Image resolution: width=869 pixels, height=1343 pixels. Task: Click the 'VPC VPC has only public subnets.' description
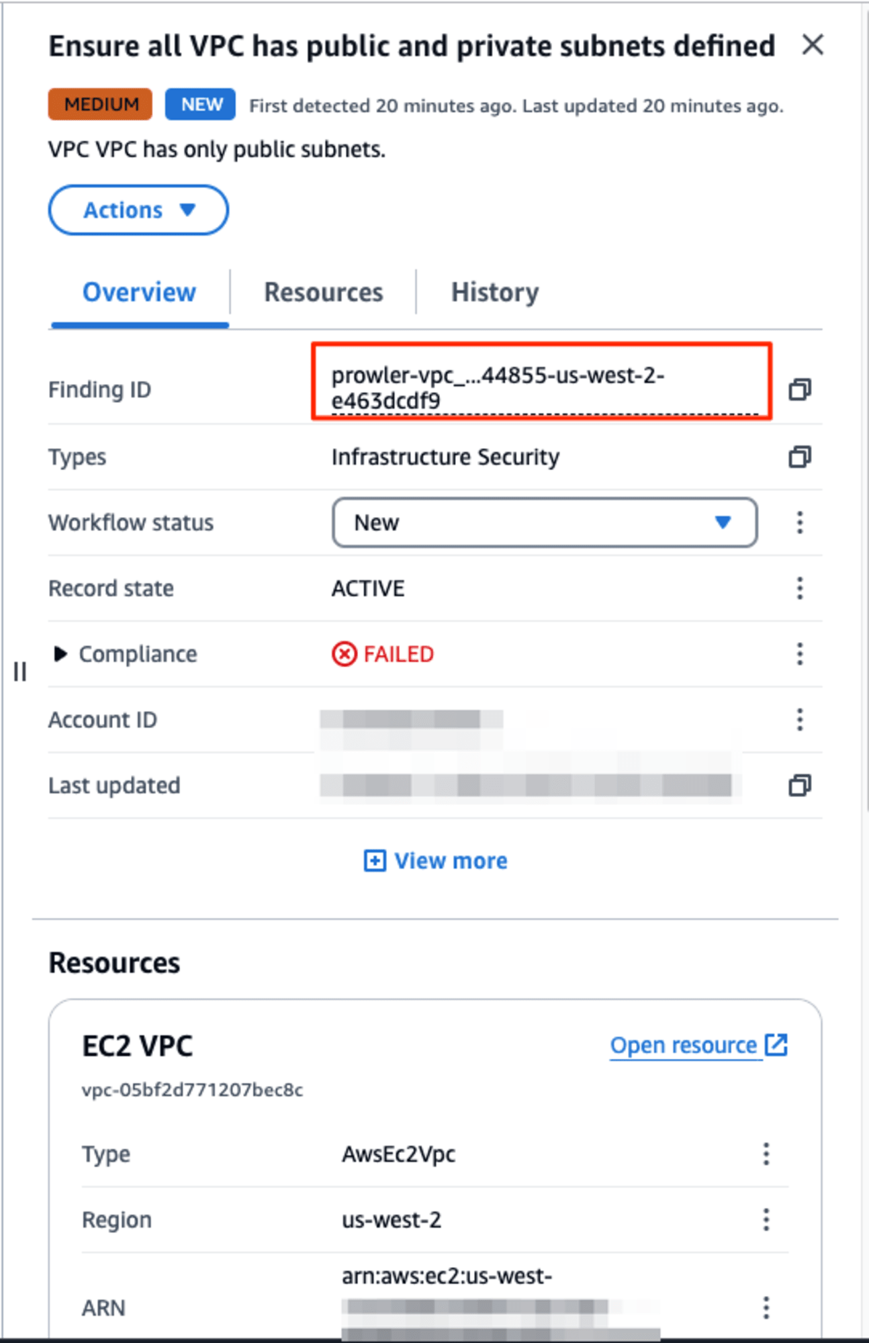click(x=217, y=149)
